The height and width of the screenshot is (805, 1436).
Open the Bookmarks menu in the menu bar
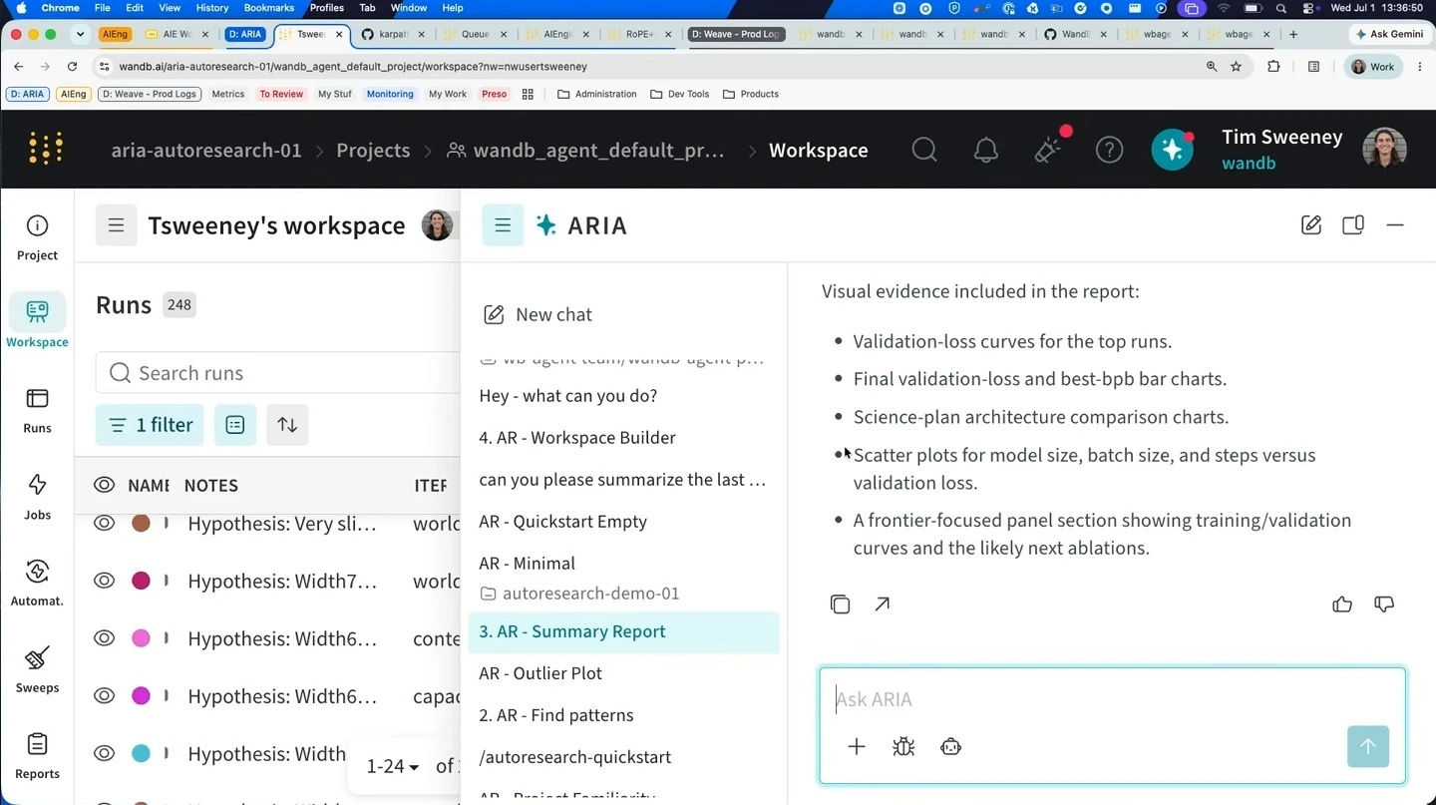tap(268, 8)
